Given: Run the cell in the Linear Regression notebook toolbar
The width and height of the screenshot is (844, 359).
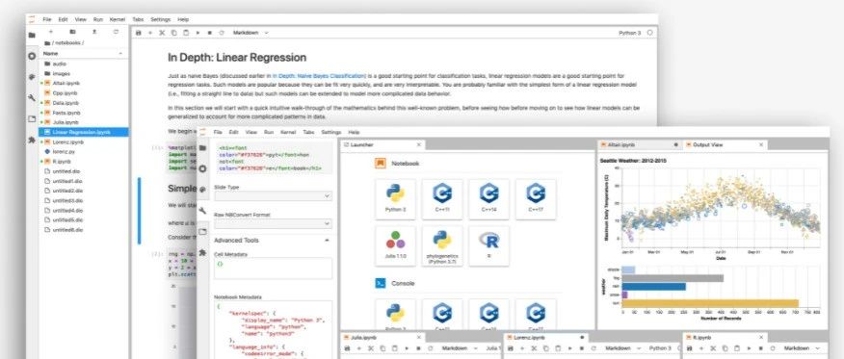Looking at the screenshot, I should point(198,33).
